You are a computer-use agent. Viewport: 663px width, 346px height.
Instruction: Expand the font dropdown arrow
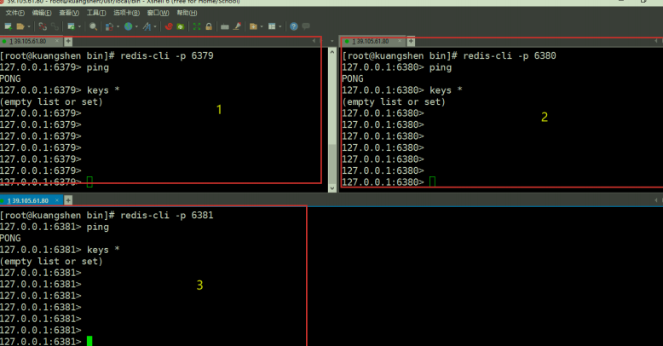tap(155, 26)
